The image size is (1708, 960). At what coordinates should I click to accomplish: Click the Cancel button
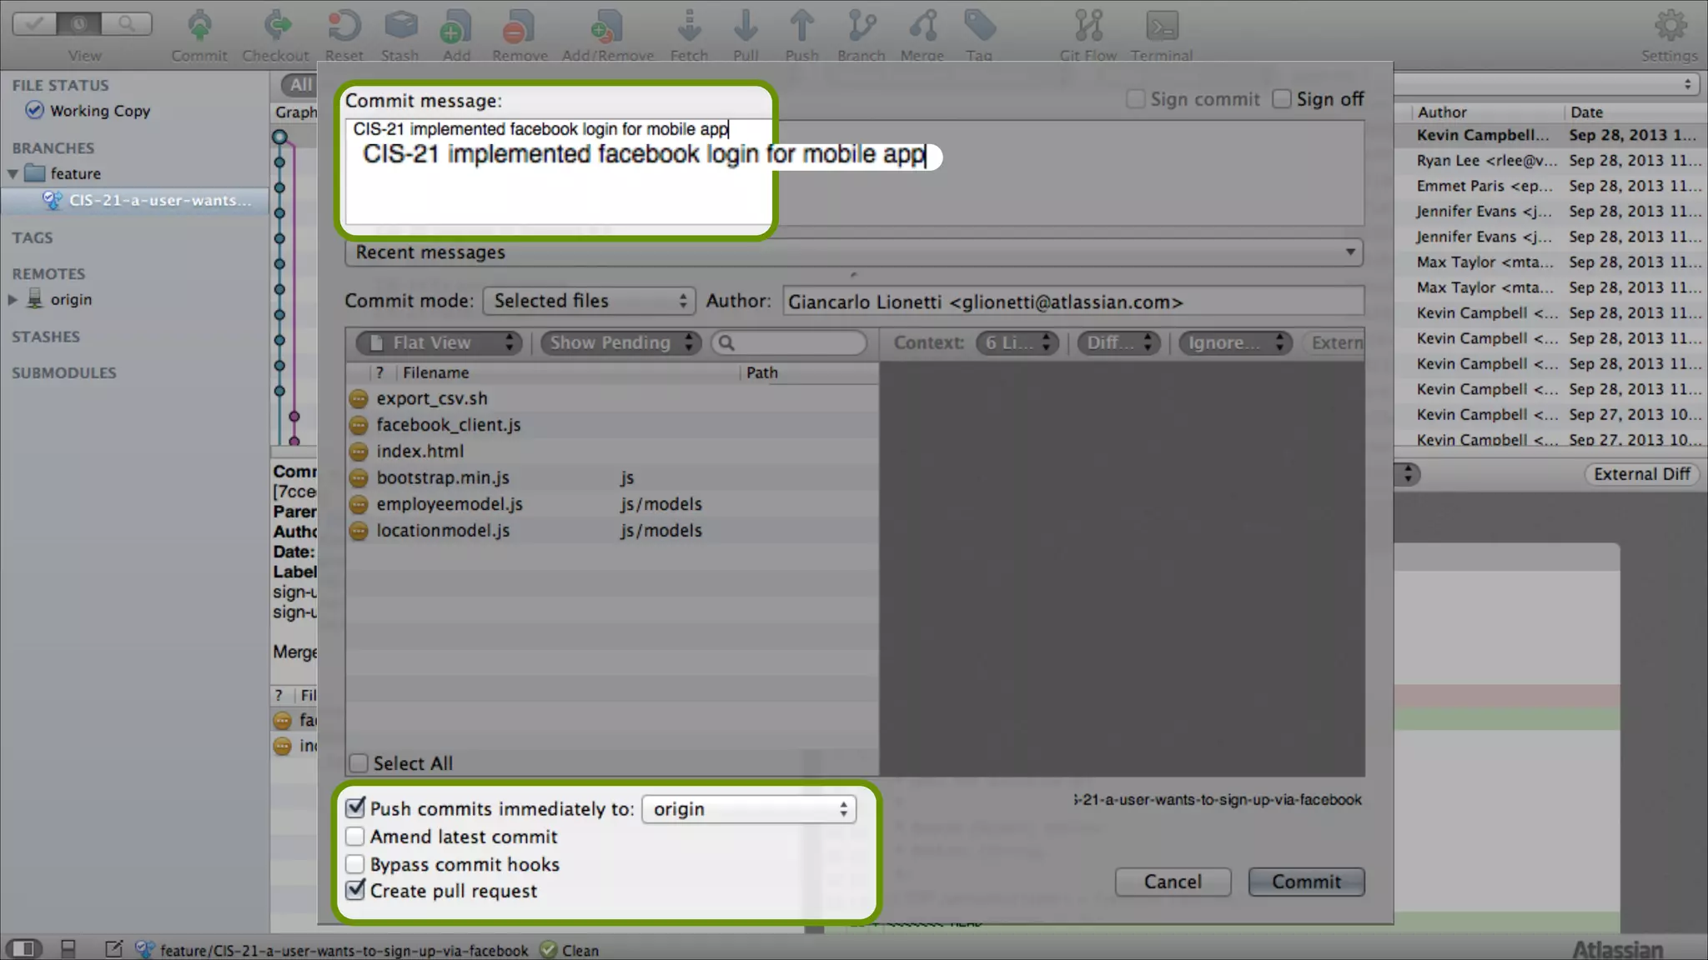tap(1172, 882)
